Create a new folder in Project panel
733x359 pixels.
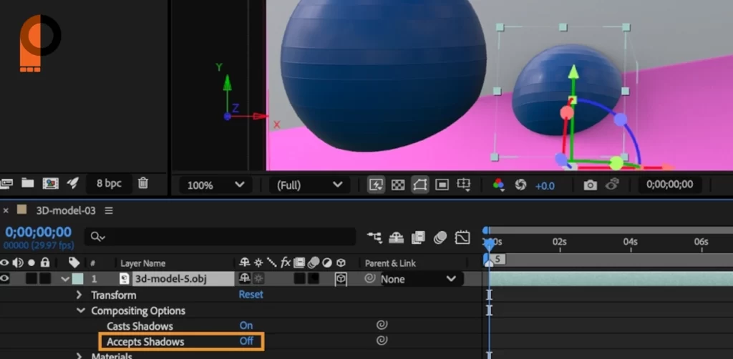tap(28, 183)
